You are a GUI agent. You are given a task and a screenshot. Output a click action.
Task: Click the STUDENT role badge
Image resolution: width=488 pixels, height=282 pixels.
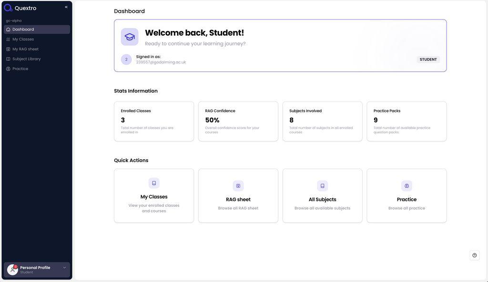(x=428, y=60)
